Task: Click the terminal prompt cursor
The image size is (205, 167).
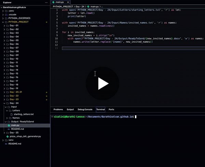Action: pyautogui.click(x=136, y=117)
